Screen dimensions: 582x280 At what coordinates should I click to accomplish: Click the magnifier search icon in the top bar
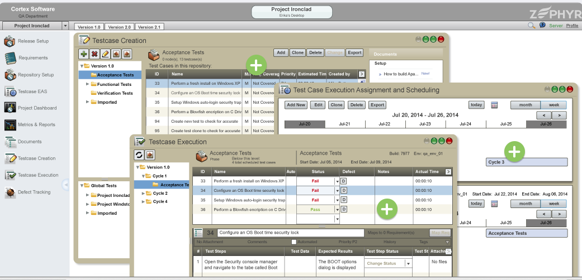531,26
